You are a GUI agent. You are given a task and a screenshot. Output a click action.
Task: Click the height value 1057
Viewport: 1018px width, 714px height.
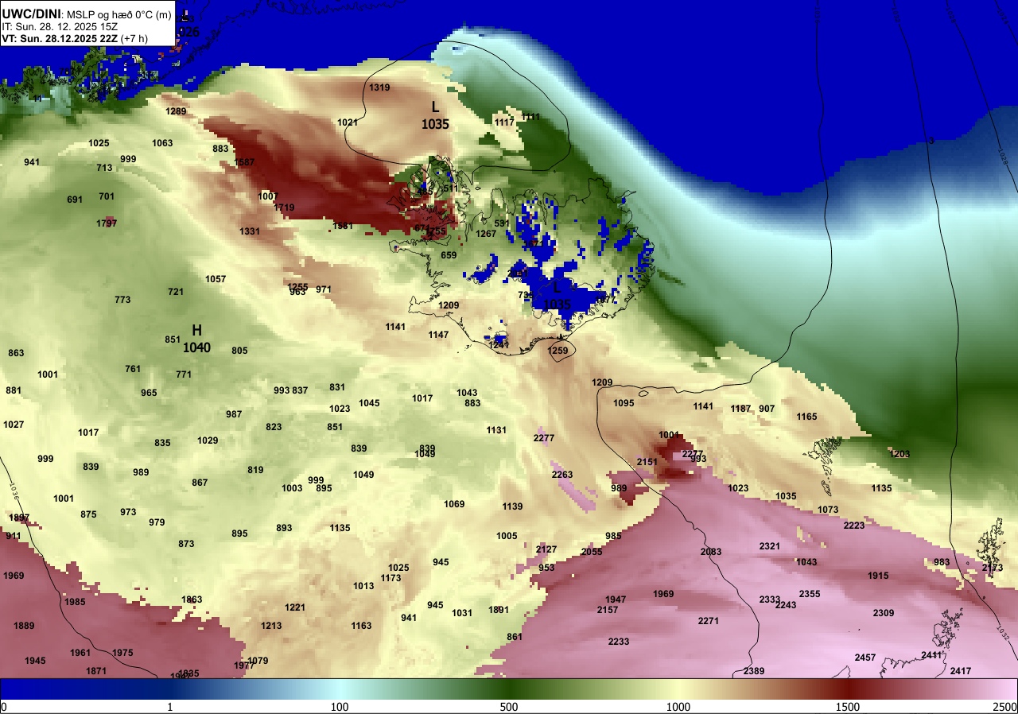pos(216,279)
